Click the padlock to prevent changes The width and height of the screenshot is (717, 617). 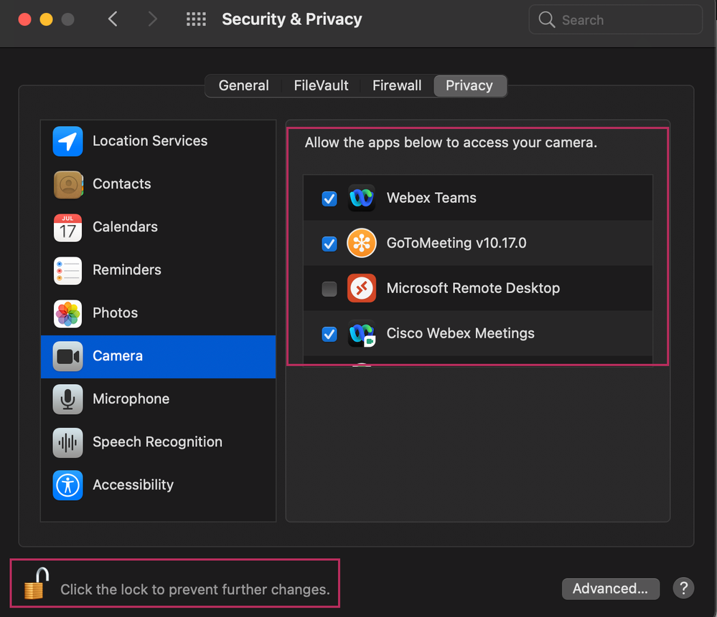point(37,583)
